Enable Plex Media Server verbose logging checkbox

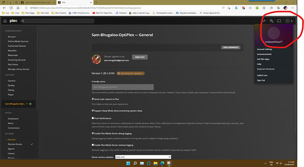93,145
